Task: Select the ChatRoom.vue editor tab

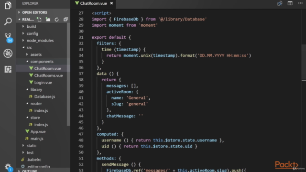Action: [x=93, y=3]
